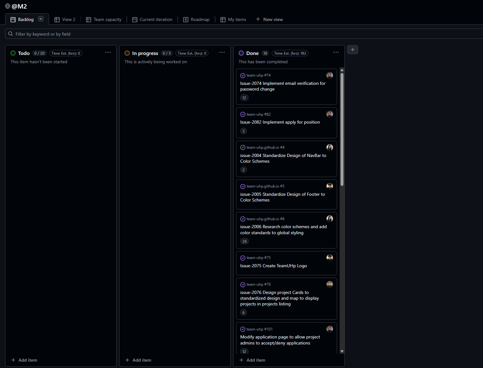
Task: Click the search magnifier icon in filter bar
Action: [11, 34]
